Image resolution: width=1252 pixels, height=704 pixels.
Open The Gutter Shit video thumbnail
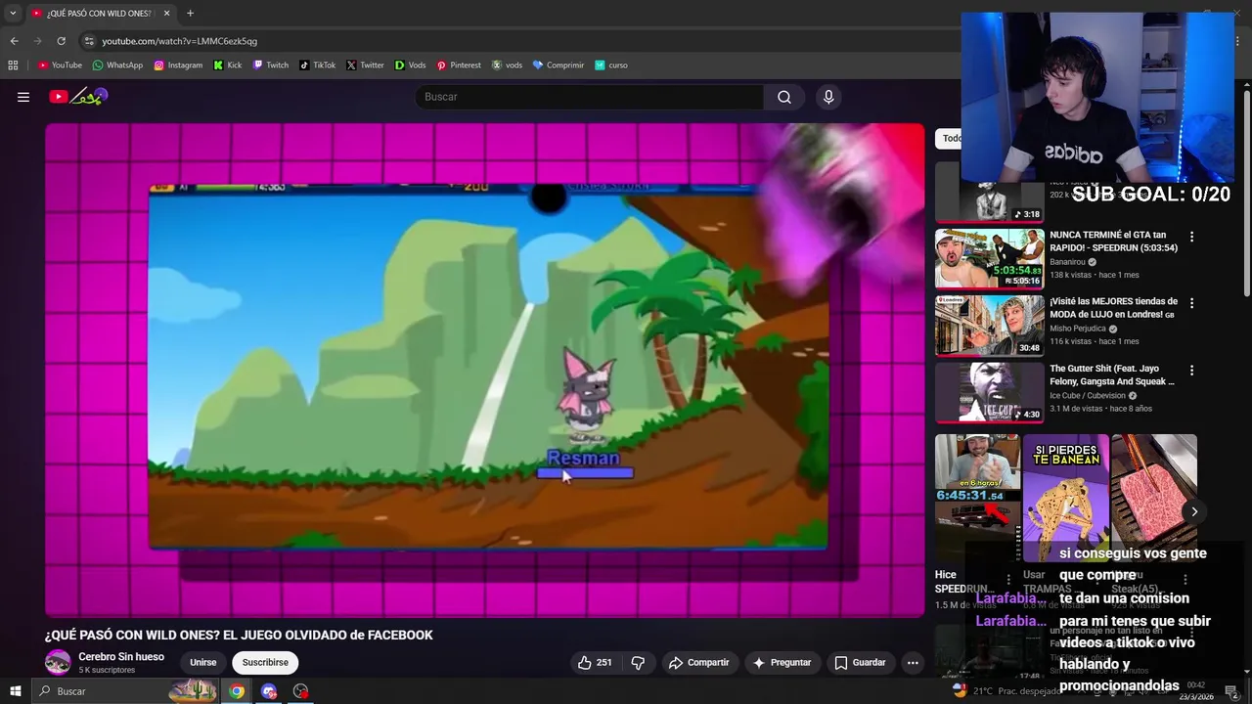tap(990, 393)
